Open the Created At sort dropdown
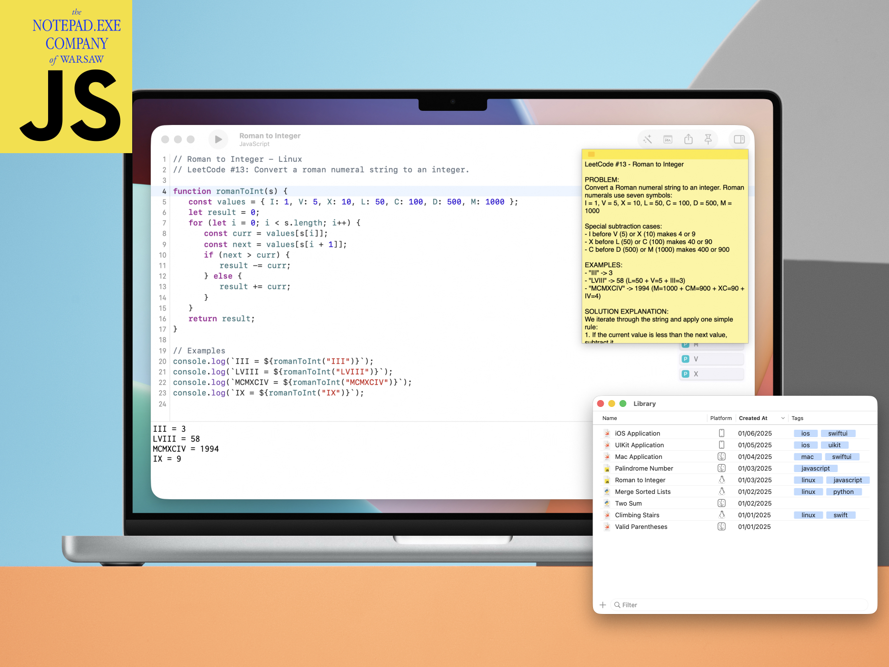This screenshot has height=667, width=889. click(783, 418)
